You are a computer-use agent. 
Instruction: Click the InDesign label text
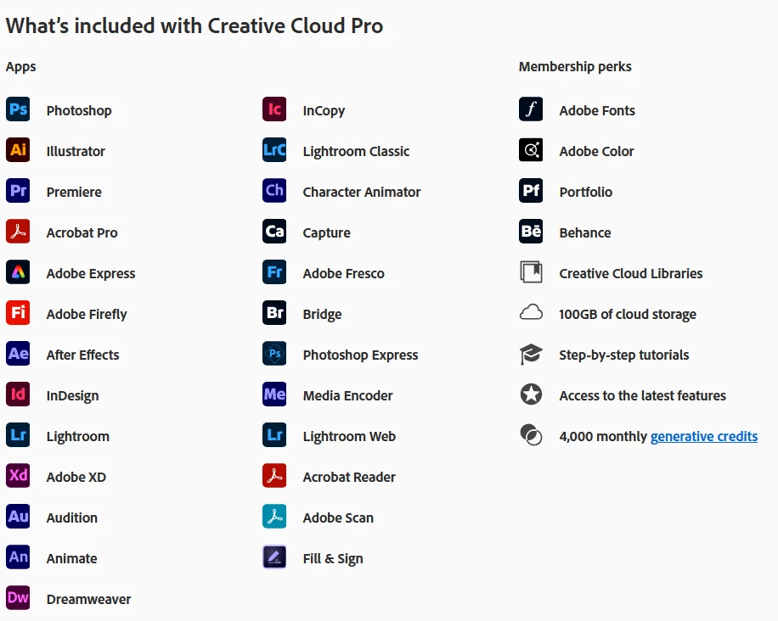click(72, 395)
